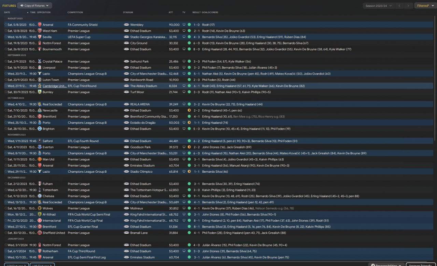437x266 pixels.
Task: Click the stadium icon next to Wembley
Action: (126, 25)
